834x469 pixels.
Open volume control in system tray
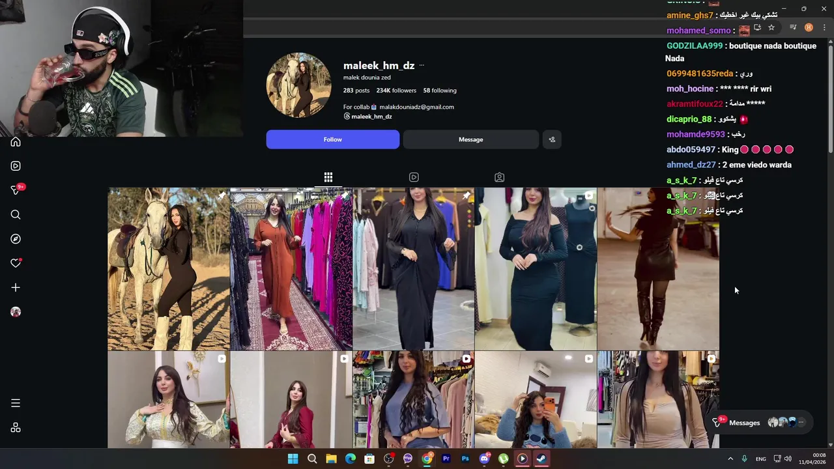pos(788,459)
